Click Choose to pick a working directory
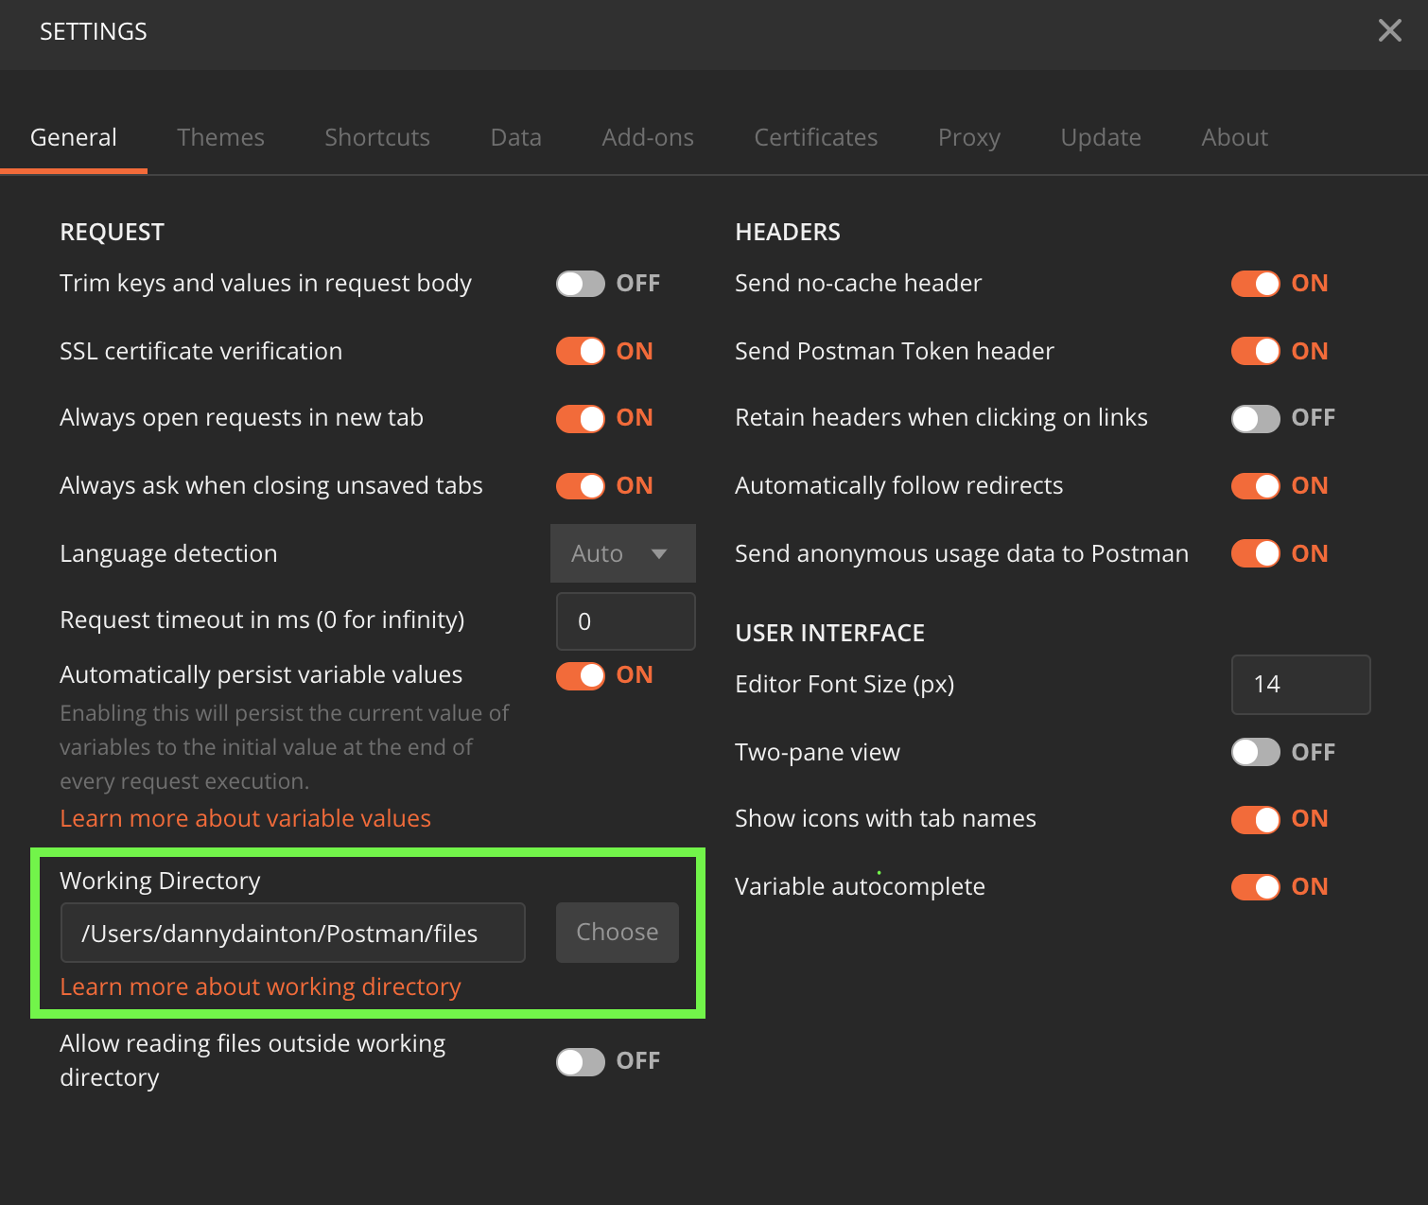The image size is (1428, 1205). pyautogui.click(x=618, y=933)
